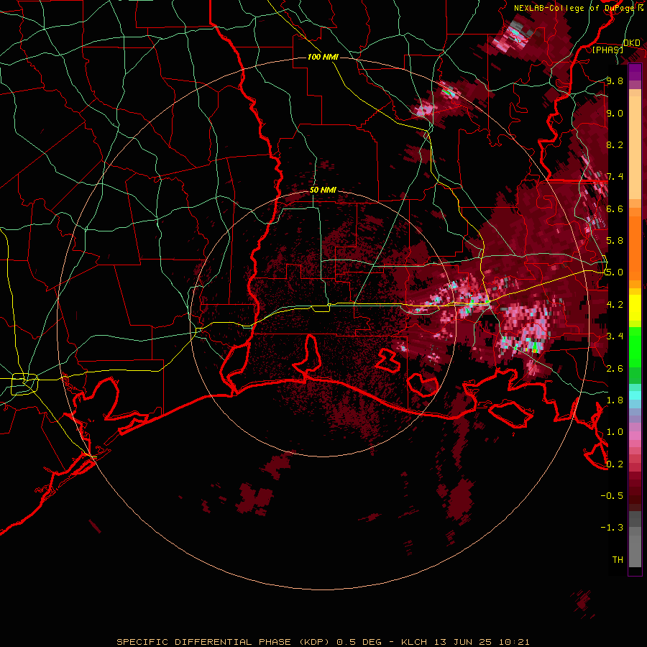Pick the yellow band of the color bar

(635, 308)
